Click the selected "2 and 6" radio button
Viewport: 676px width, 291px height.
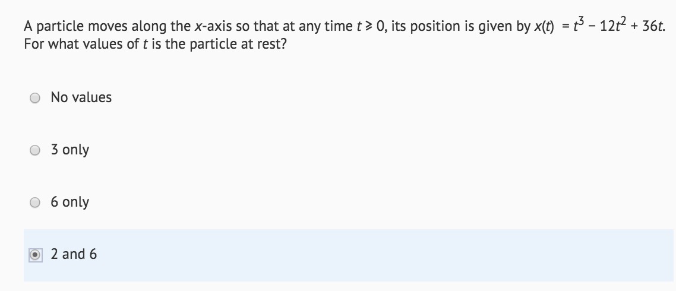(x=36, y=255)
